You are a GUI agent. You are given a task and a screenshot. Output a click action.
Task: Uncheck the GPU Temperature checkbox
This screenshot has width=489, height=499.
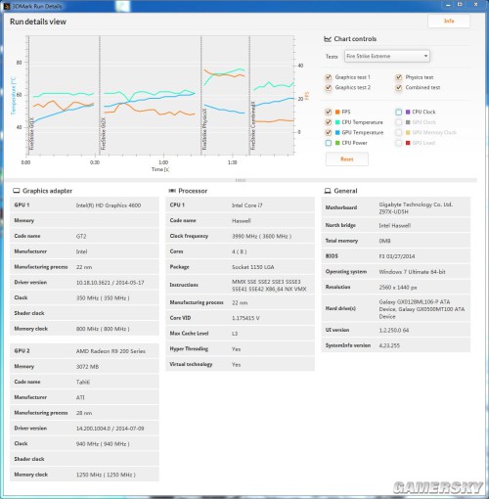[329, 132]
